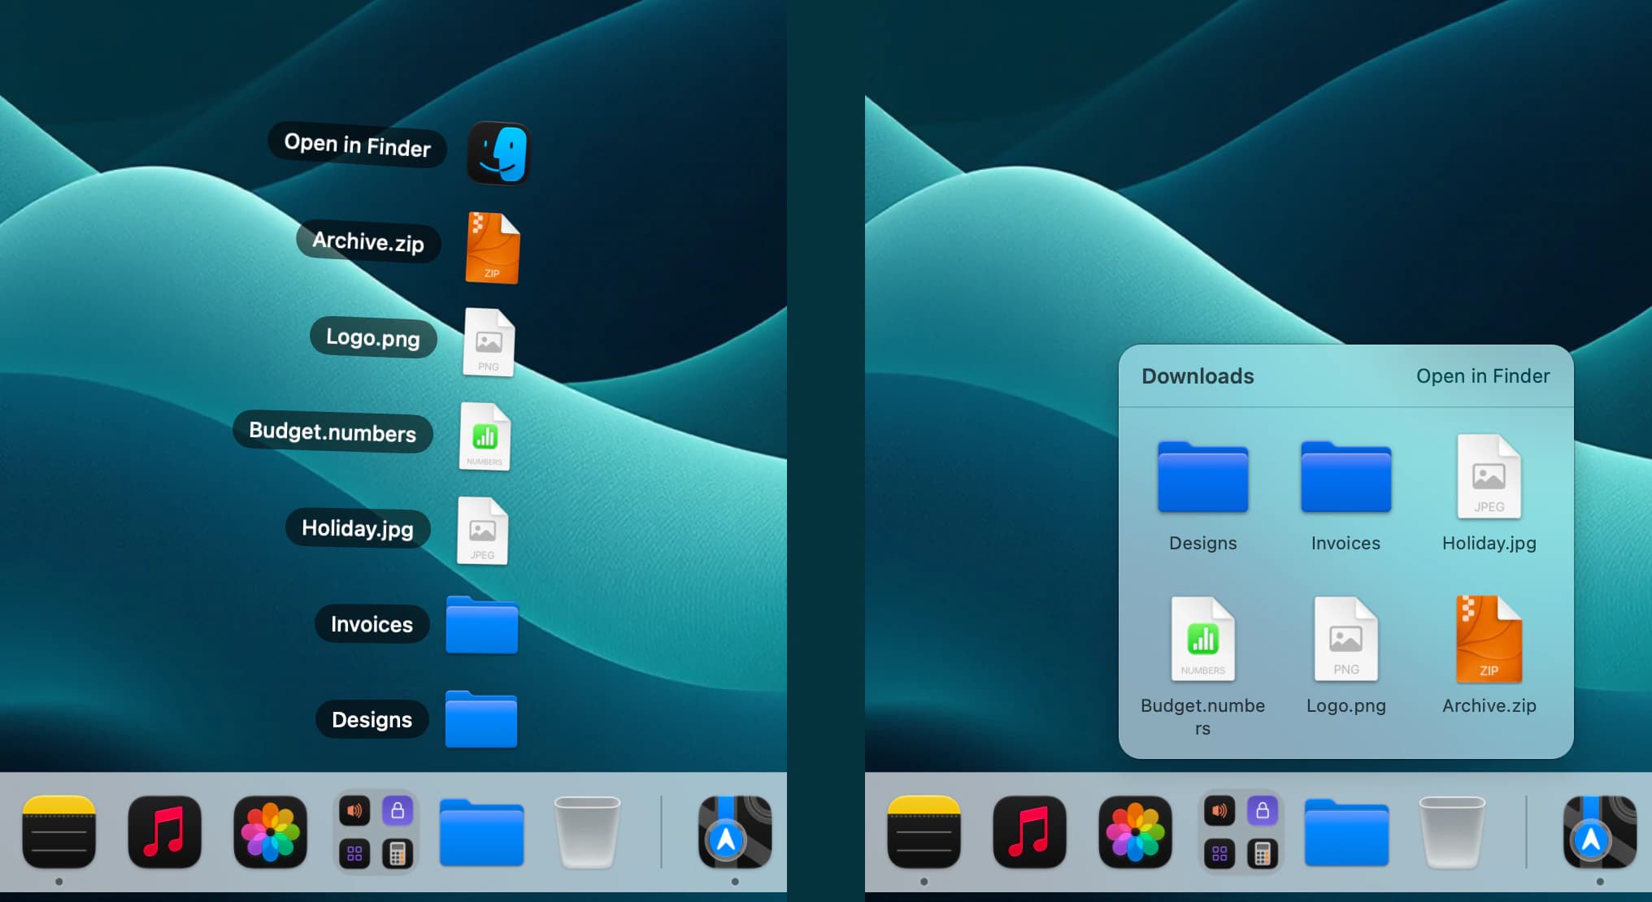The height and width of the screenshot is (902, 1652).
Task: Open the navigation arrow app in left Dock
Action: click(x=735, y=832)
